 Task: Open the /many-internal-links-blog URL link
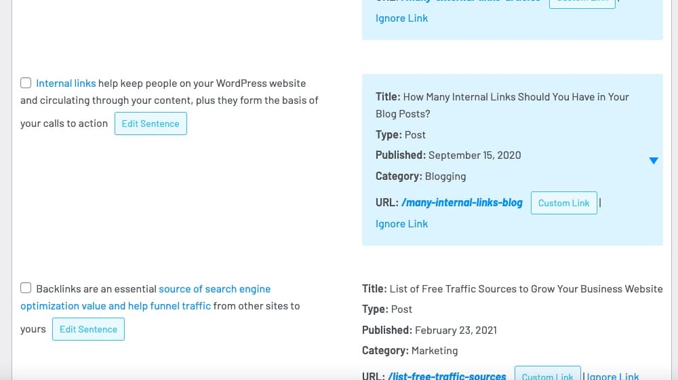(x=462, y=202)
